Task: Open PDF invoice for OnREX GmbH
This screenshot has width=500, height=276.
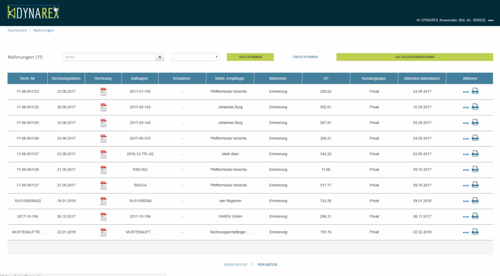Action: point(103,217)
